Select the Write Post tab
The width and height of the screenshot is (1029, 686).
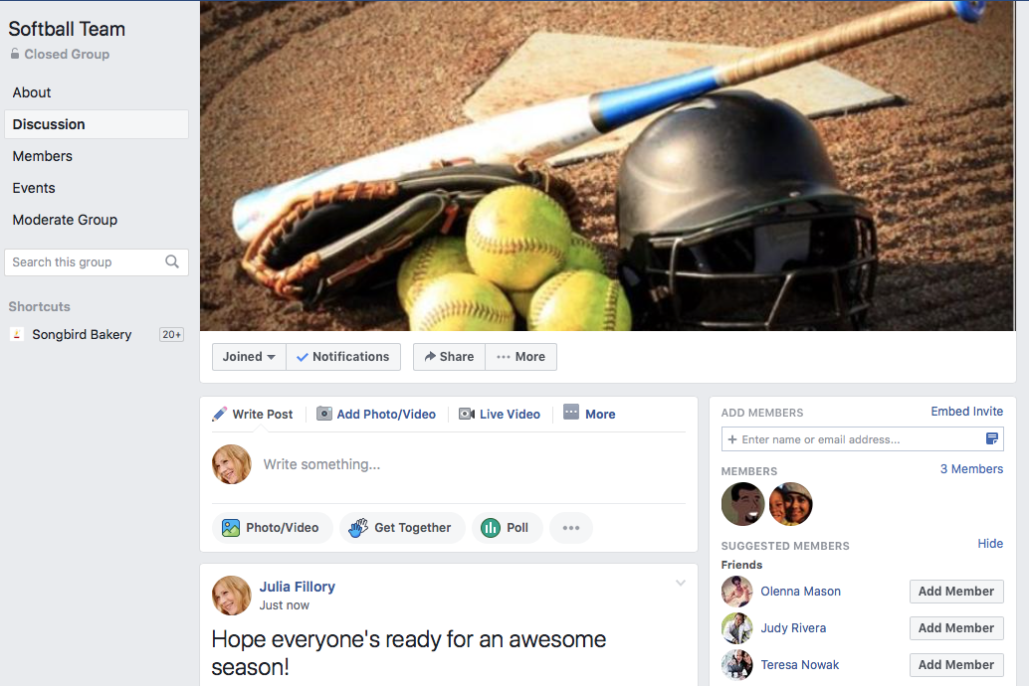click(253, 415)
